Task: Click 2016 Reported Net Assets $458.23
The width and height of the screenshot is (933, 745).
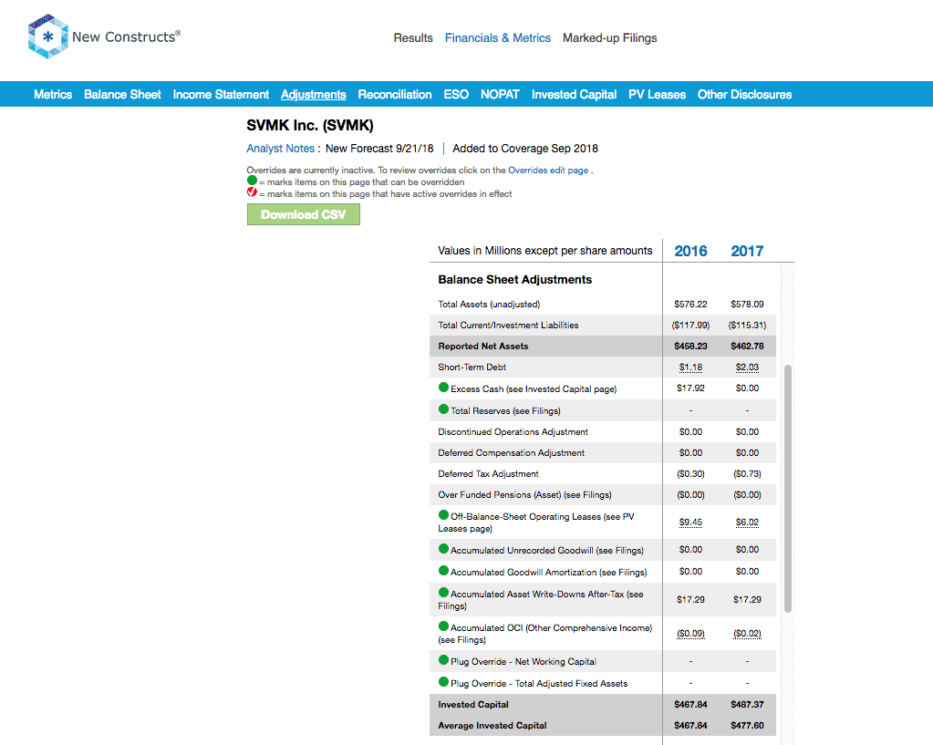Action: (x=690, y=347)
